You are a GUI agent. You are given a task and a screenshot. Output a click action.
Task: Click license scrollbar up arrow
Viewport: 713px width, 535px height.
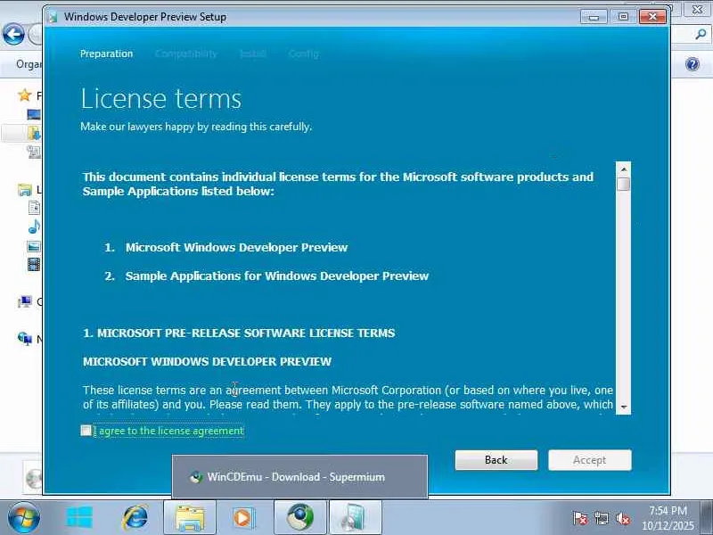click(x=623, y=169)
